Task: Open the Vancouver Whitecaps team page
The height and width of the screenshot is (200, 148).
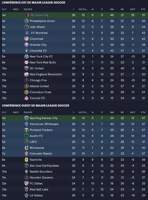Action: pyautogui.click(x=44, y=124)
